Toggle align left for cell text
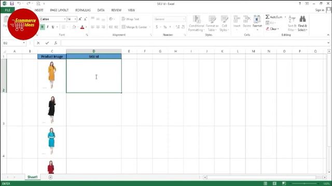 [x=92, y=27]
